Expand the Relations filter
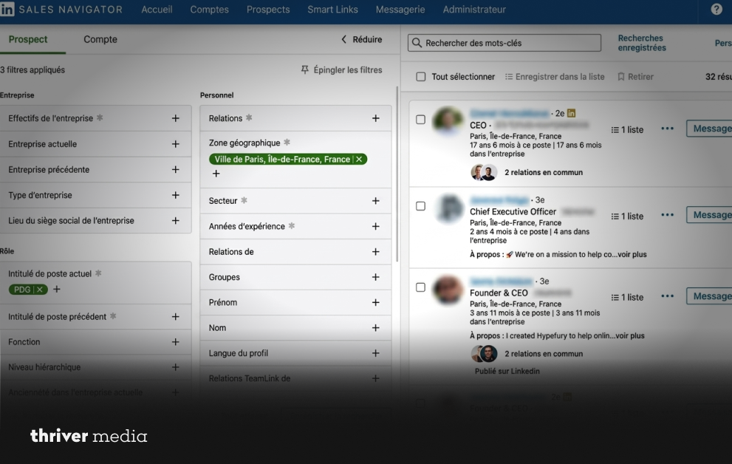 tap(375, 117)
